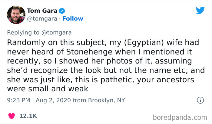
Task: Click the 12.1K likes count
Action: click(x=28, y=116)
